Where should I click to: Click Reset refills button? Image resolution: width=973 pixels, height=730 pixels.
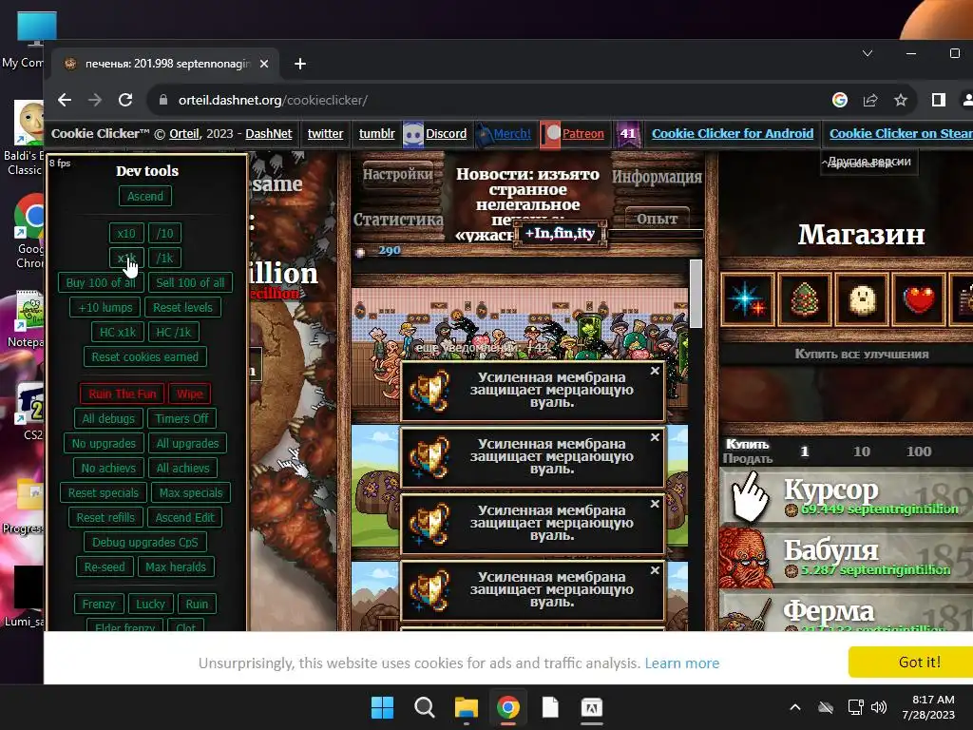pyautogui.click(x=105, y=517)
